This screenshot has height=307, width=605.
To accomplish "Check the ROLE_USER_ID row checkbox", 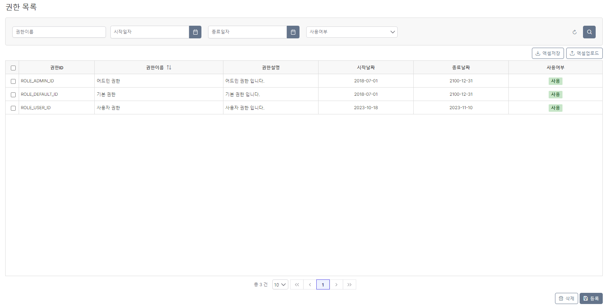I will [13, 108].
